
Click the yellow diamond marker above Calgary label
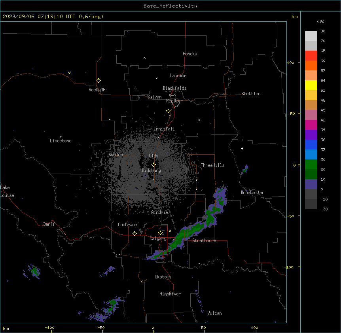tap(160, 233)
